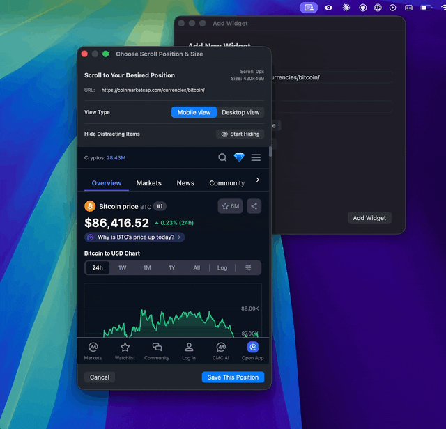The image size is (446, 429).
Task: Click Add Widget button in background window
Action: coord(369,218)
